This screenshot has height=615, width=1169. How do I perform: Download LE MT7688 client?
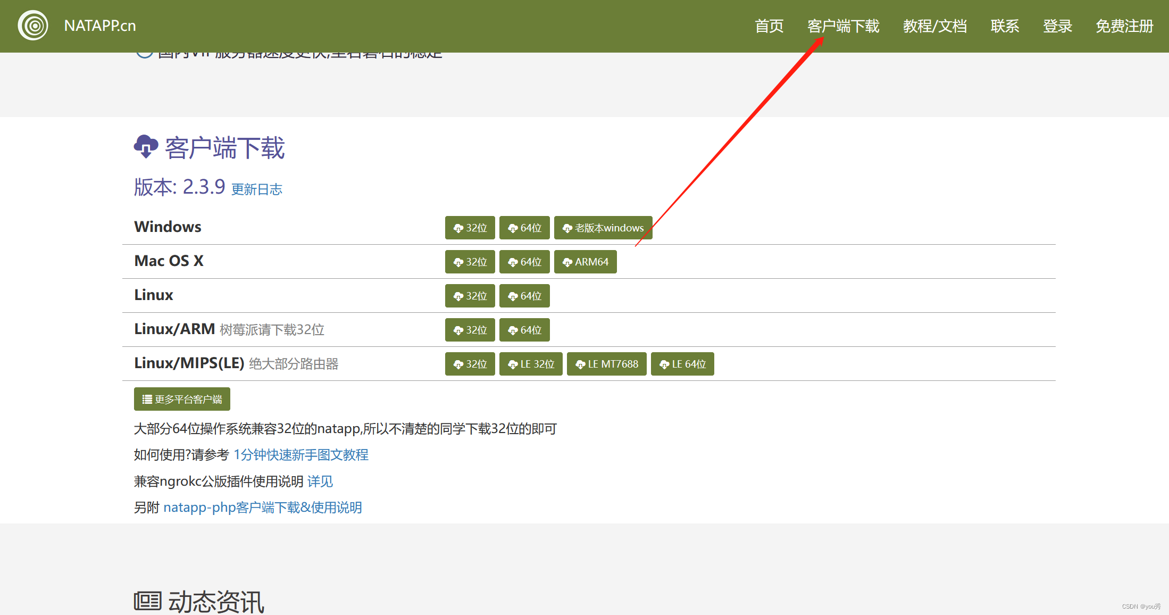tap(607, 364)
